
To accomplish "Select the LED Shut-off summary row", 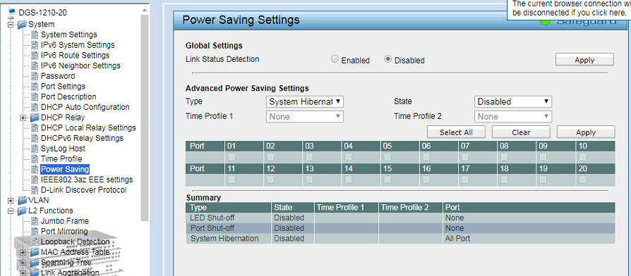I will [400, 218].
